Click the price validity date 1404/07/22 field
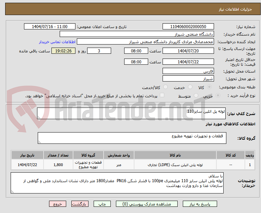The width and height of the screenshot is (261, 213). click(x=188, y=62)
